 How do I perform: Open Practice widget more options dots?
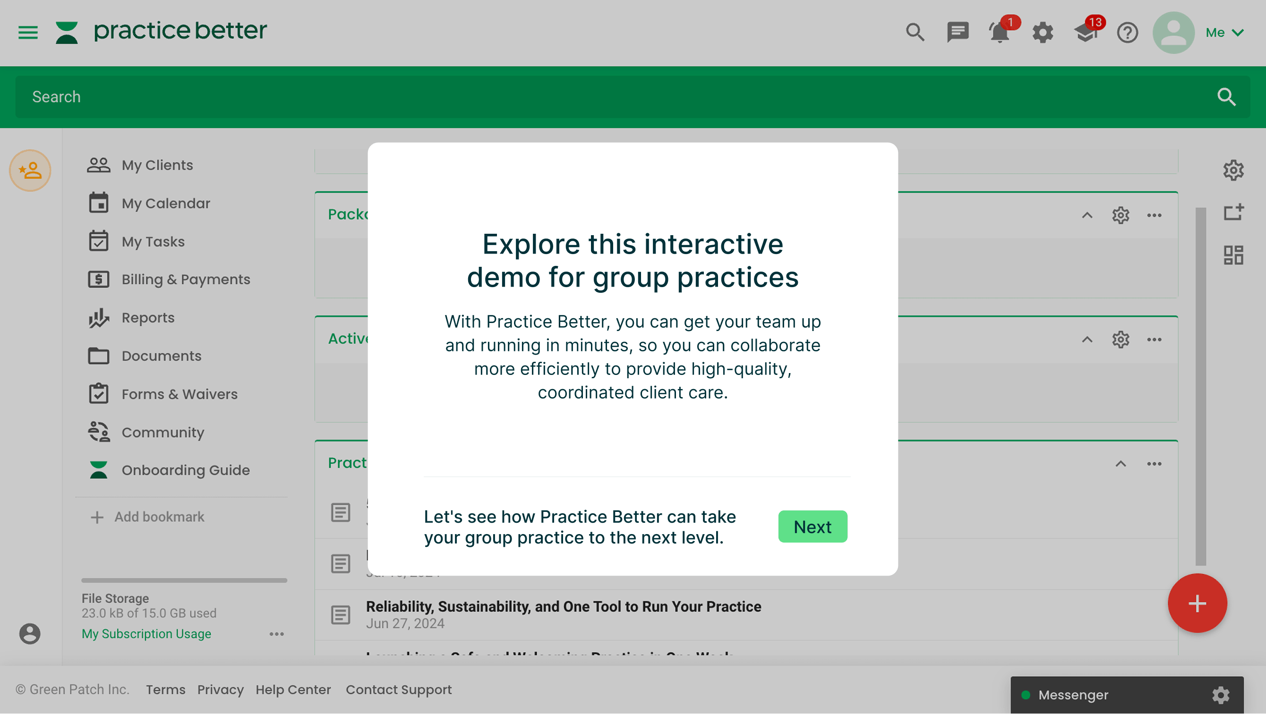pyautogui.click(x=1154, y=464)
